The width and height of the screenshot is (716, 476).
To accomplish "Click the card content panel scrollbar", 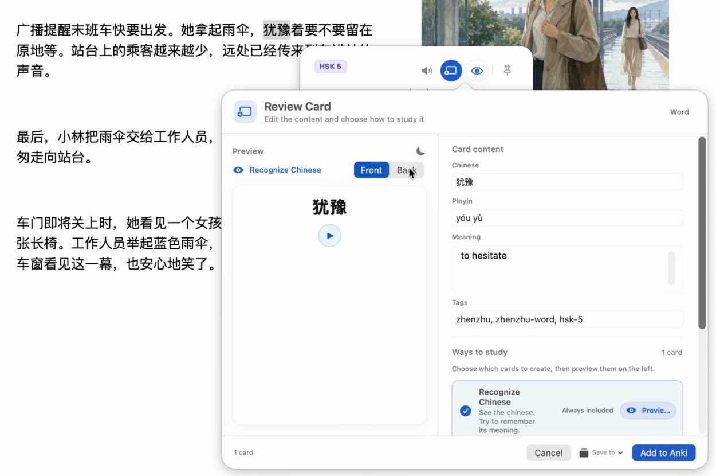I will click(x=702, y=233).
